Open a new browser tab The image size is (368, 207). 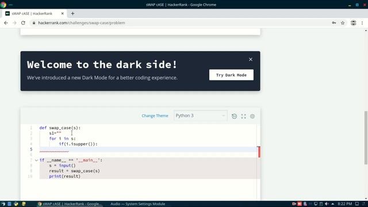[x=72, y=14]
